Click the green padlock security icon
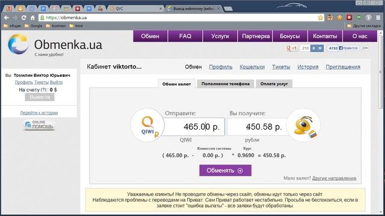The image size is (385, 216). (42, 17)
